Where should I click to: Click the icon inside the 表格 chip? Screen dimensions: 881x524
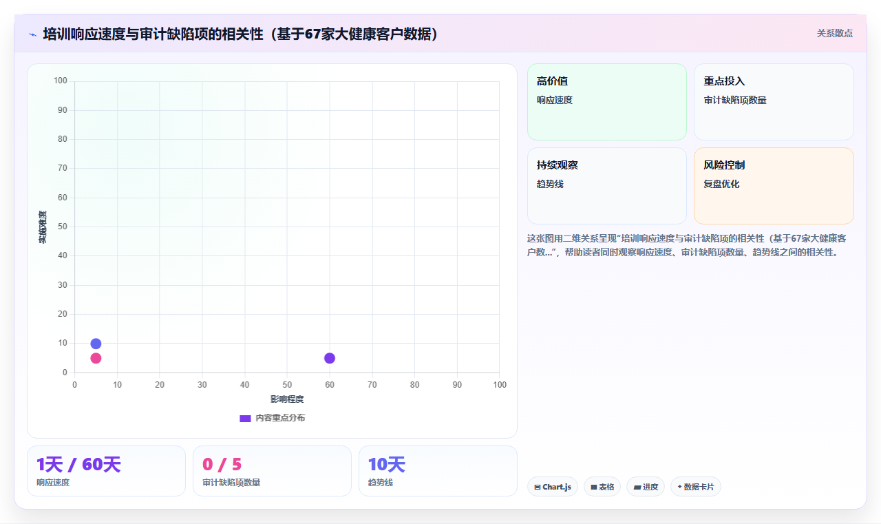coord(593,487)
